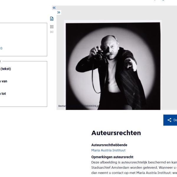Select the single document view icon
Screen dimensions: 177x177
tap(52, 19)
